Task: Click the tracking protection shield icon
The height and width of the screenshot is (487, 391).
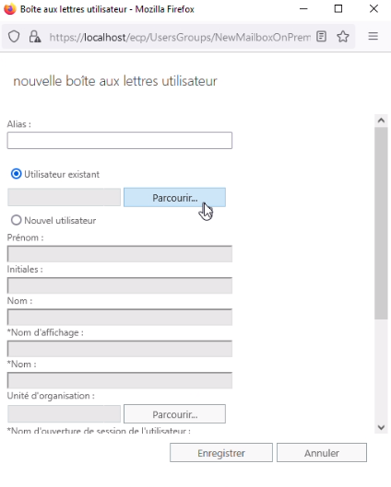Action: (x=14, y=37)
